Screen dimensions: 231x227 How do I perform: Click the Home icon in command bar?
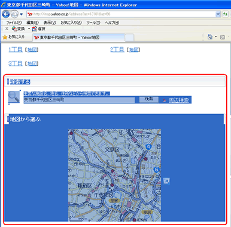(210, 37)
